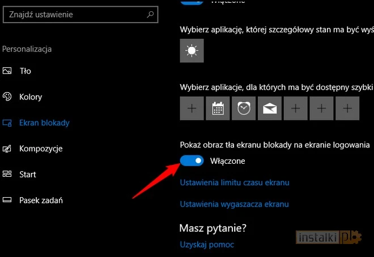Choose the alarm clock quick status icon
Image resolution: width=374 pixels, height=257 pixels.
[244, 108]
